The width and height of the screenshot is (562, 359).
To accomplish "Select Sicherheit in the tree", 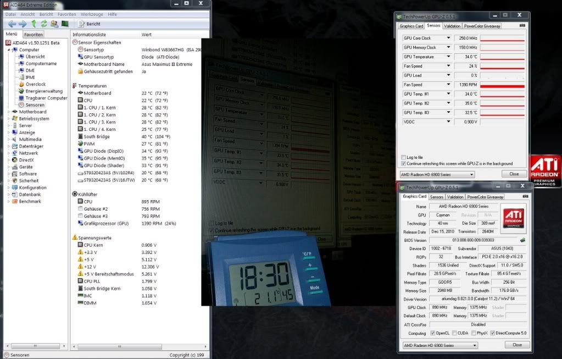I will (29, 181).
